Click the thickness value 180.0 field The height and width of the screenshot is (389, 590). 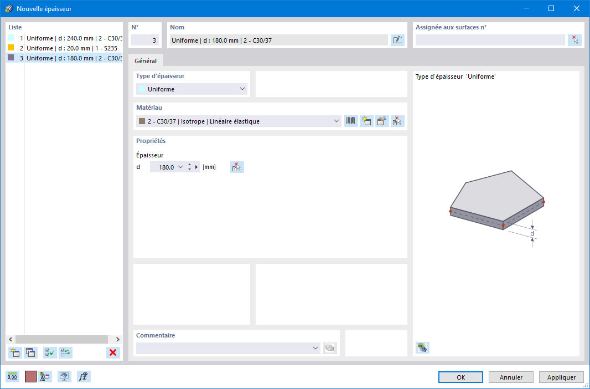(163, 167)
